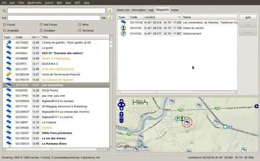
Task: Click map pan arrows control
Action: [x=121, y=105]
